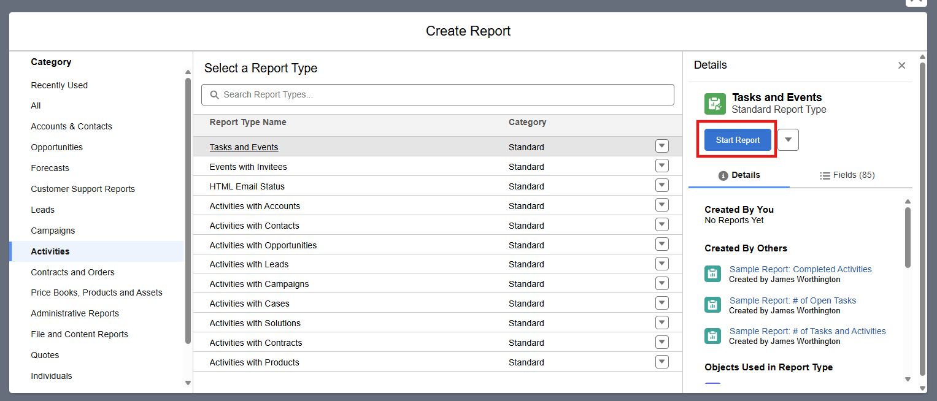Viewport: 937px width, 401px height.
Task: Open the dropdown on the Activities with Contracts row
Action: pos(661,342)
